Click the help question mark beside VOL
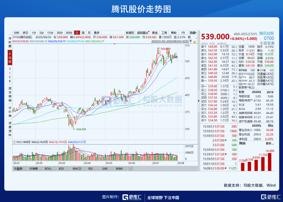The height and width of the screenshot is (202, 283). (x=14, y=142)
